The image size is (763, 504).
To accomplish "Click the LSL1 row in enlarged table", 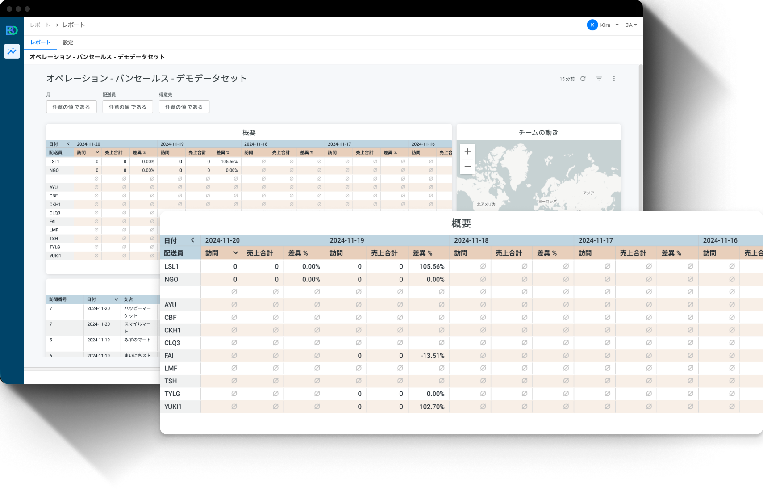I will pyautogui.click(x=172, y=266).
